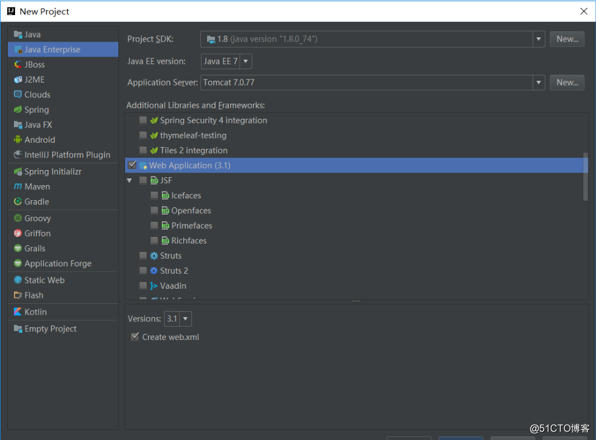
Task: Click the Java FX icon
Action: pyautogui.click(x=18, y=125)
